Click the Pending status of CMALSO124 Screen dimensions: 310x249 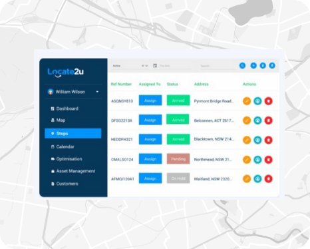(178, 159)
